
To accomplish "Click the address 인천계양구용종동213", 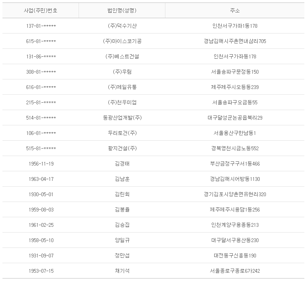I will (234, 225).
